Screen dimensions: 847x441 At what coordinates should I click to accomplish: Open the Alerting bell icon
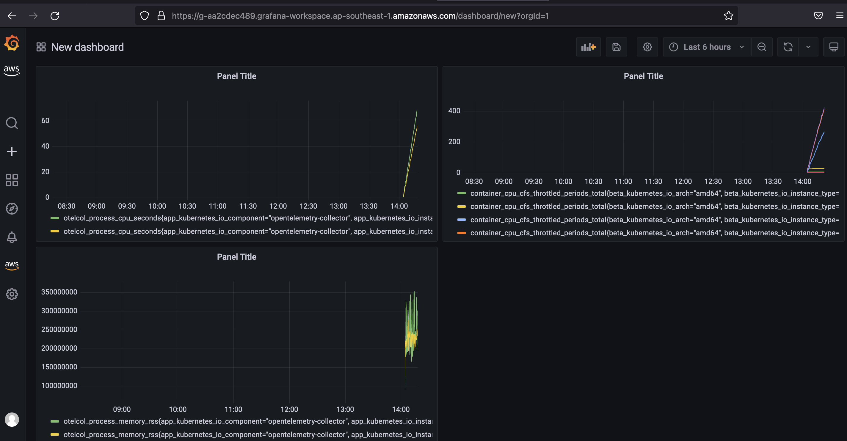pos(12,237)
